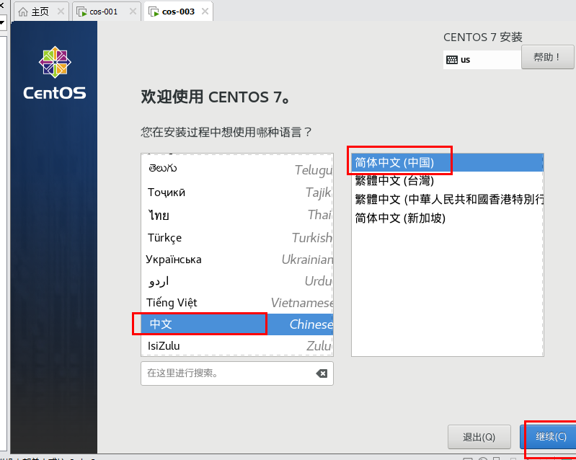Focus the language search field
576x460 pixels.
pos(237,373)
